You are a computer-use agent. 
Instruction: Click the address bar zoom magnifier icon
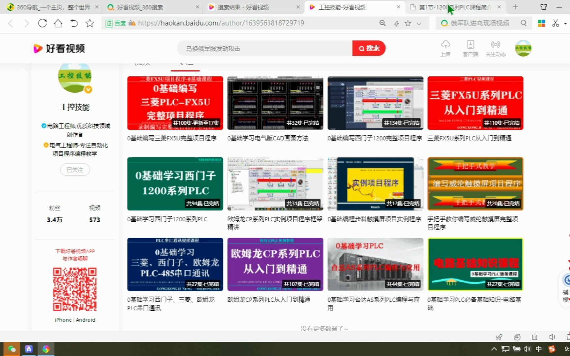pyautogui.click(x=382, y=23)
